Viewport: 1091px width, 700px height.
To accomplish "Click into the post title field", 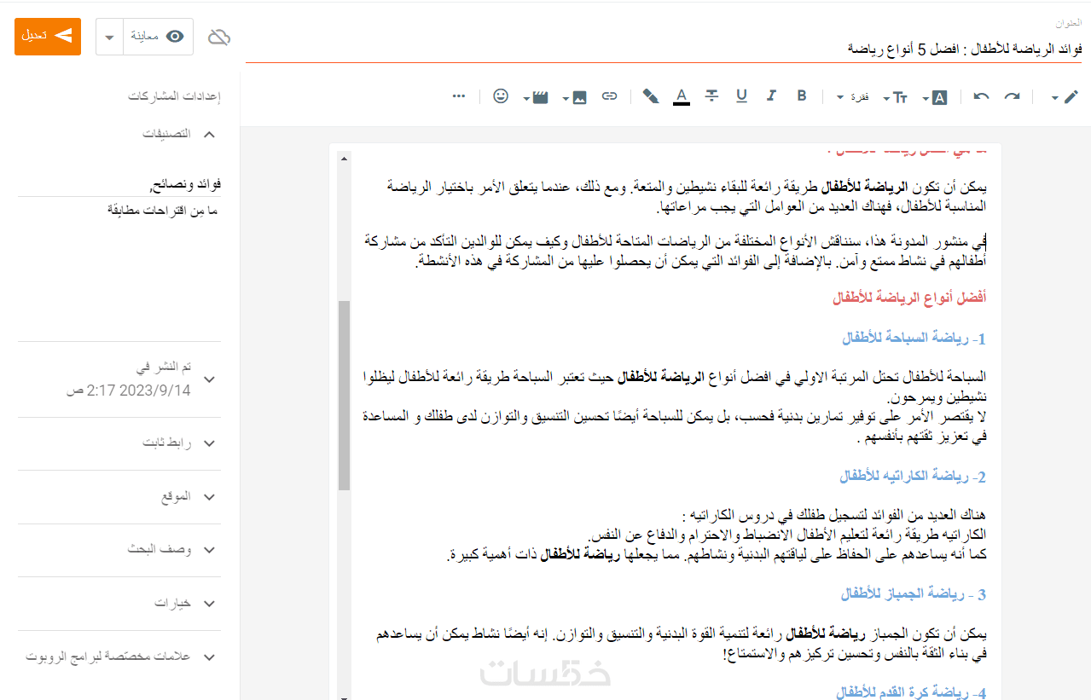I will [x=664, y=49].
